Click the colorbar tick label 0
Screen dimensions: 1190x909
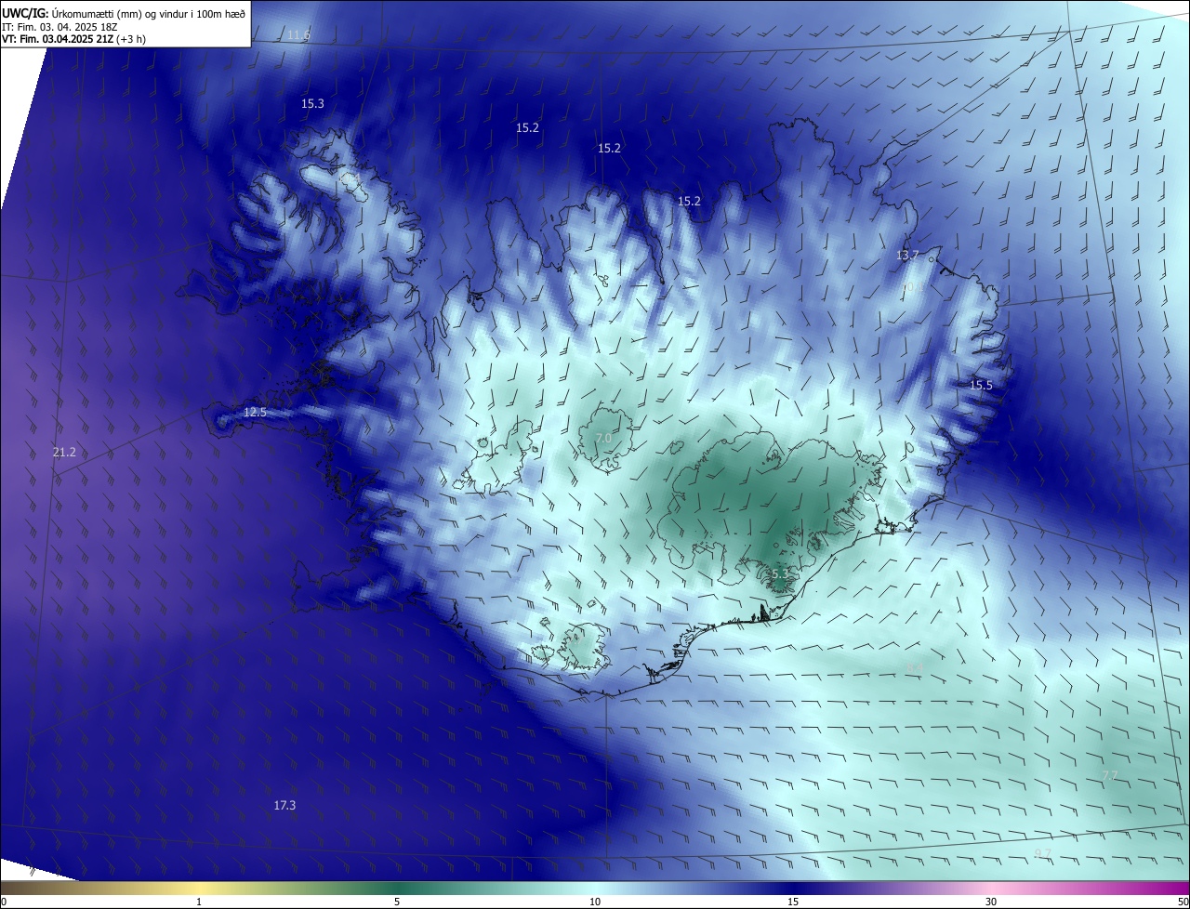click(x=4, y=902)
